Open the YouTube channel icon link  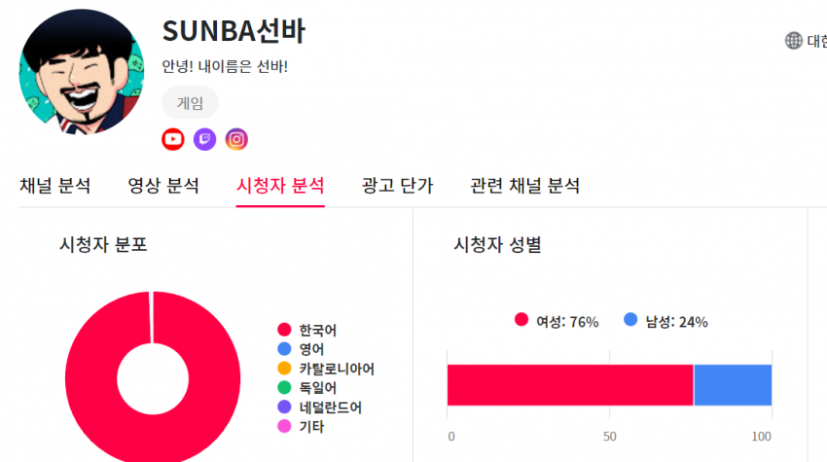173,139
